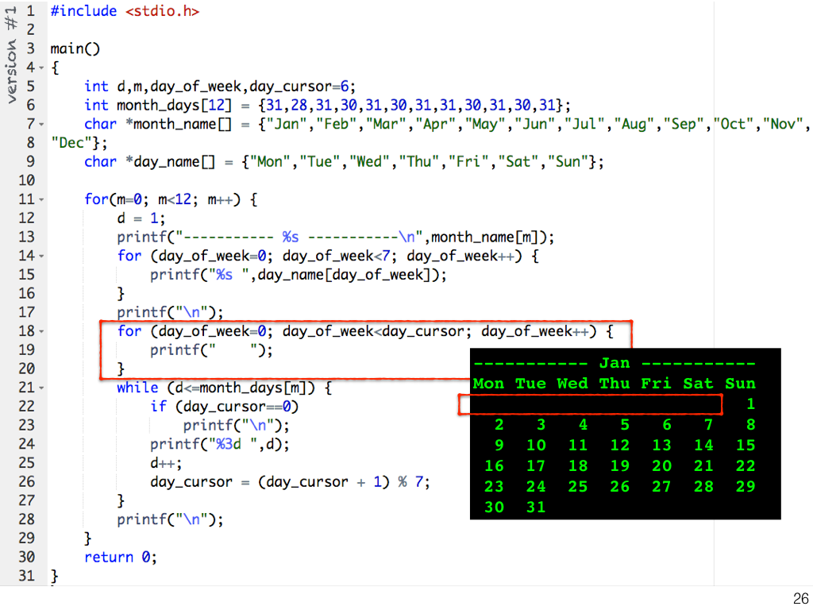Click the "Sun" column header in the calendar

(740, 384)
